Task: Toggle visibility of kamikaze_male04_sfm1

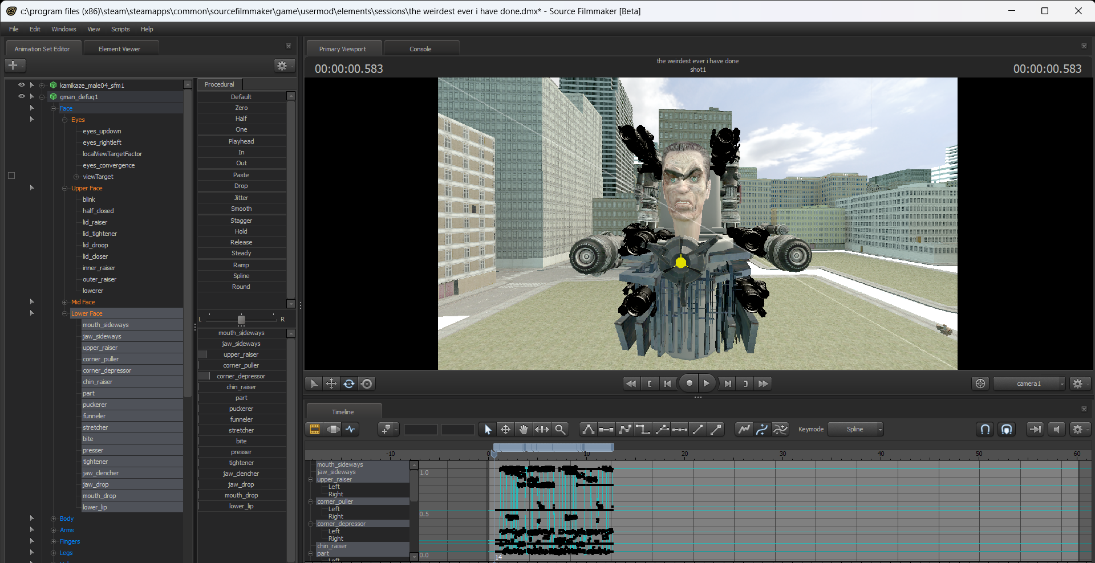Action: coord(22,85)
